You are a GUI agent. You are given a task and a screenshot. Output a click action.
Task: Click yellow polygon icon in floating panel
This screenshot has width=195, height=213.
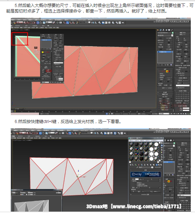pos(42,52)
